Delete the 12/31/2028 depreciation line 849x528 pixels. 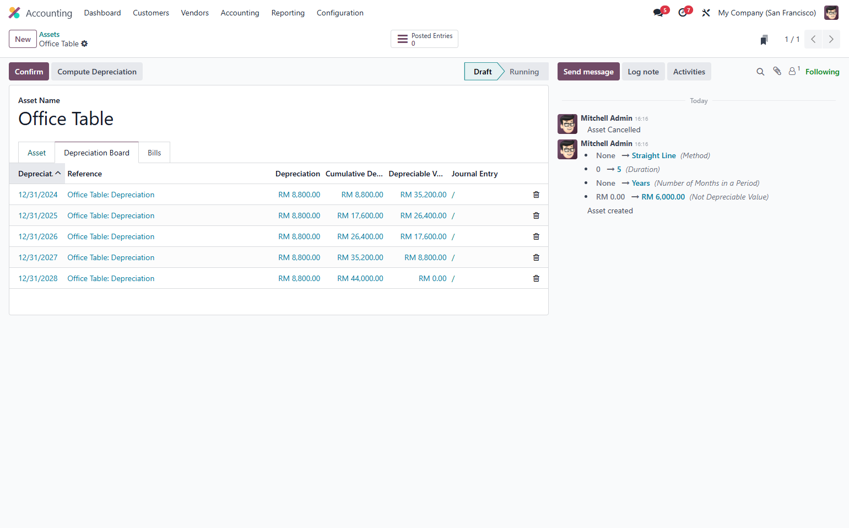(536, 278)
